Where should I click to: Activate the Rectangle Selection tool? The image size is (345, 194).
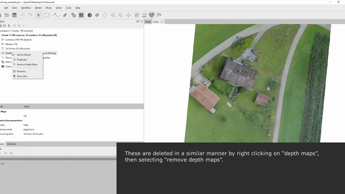[x=46, y=15]
